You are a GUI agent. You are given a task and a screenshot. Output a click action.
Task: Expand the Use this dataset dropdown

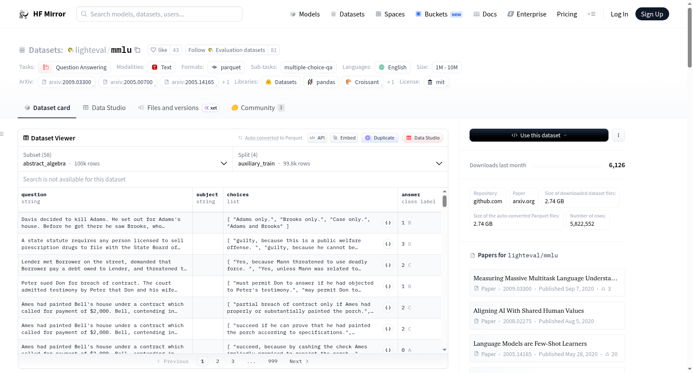pyautogui.click(x=539, y=135)
